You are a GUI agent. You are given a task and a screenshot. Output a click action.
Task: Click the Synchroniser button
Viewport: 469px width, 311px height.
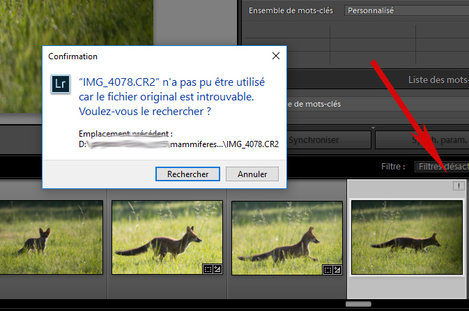tap(329, 139)
